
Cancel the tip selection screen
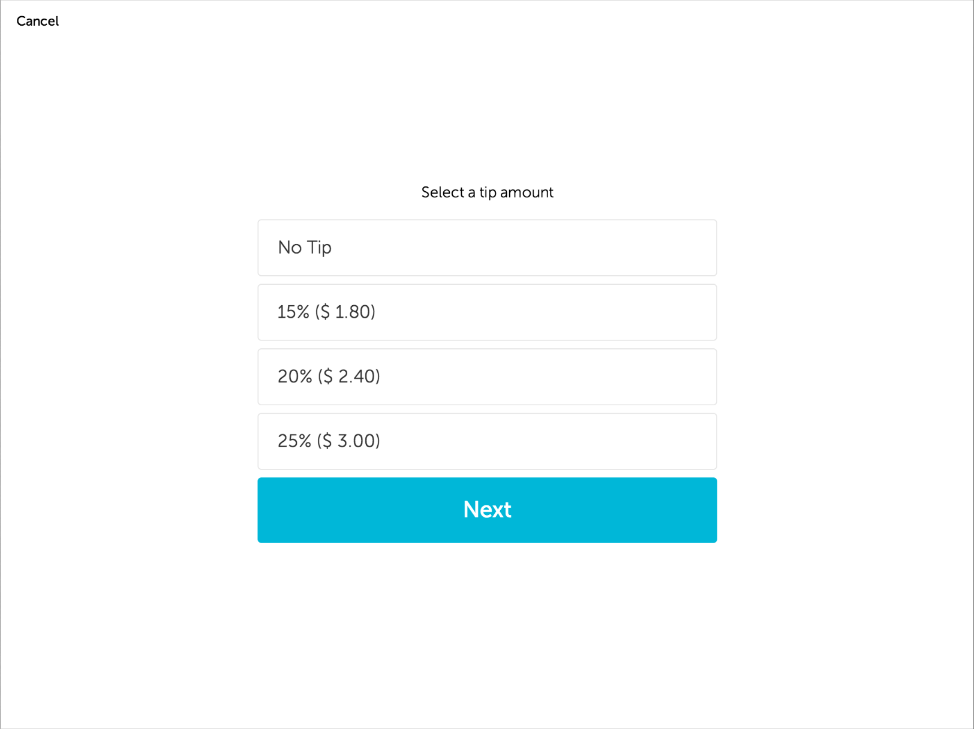37,21
